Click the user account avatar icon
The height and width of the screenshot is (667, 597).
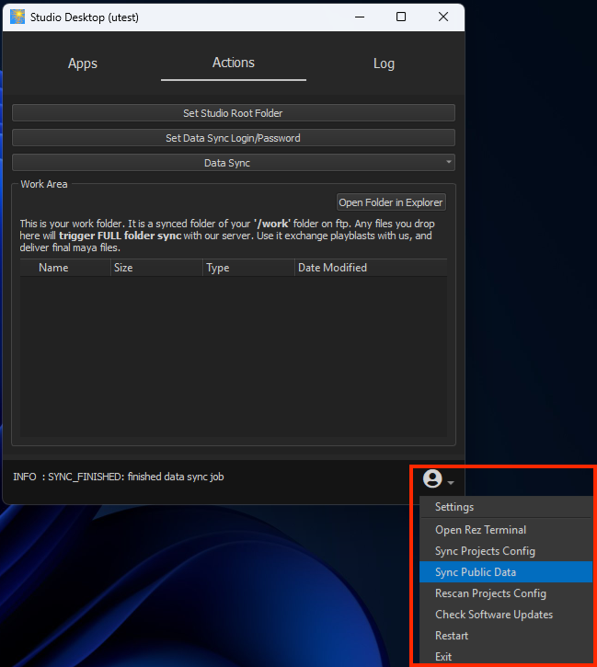coord(431,478)
